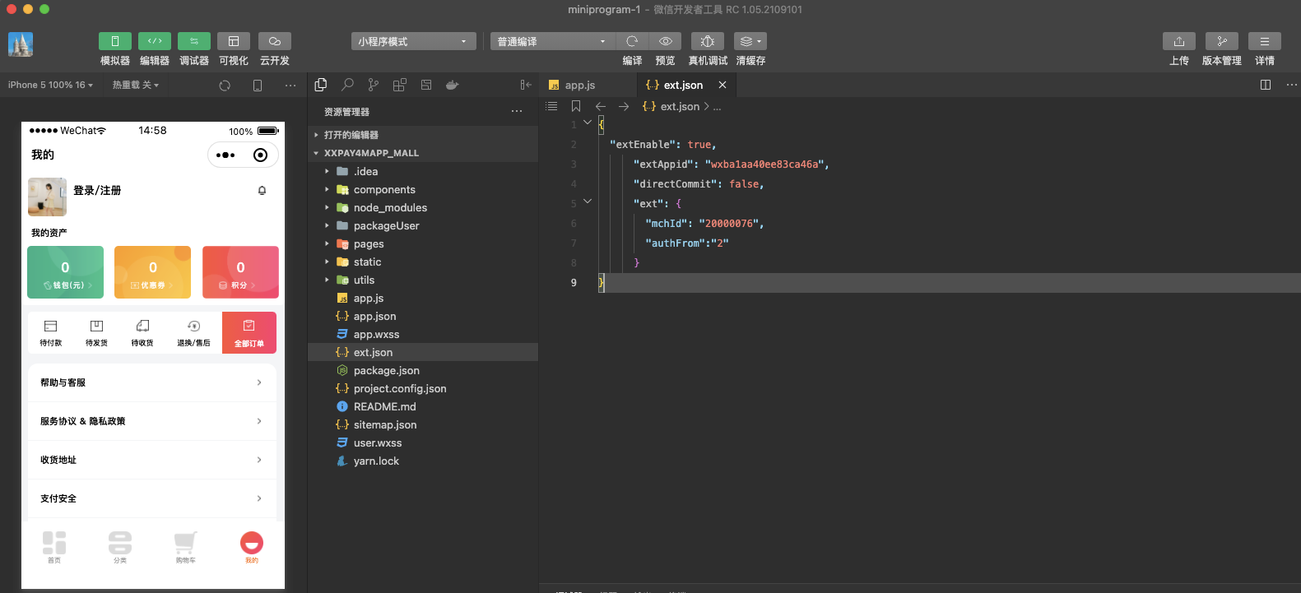Navigate forward with the right arrow
This screenshot has height=593, width=1301.
(624, 106)
